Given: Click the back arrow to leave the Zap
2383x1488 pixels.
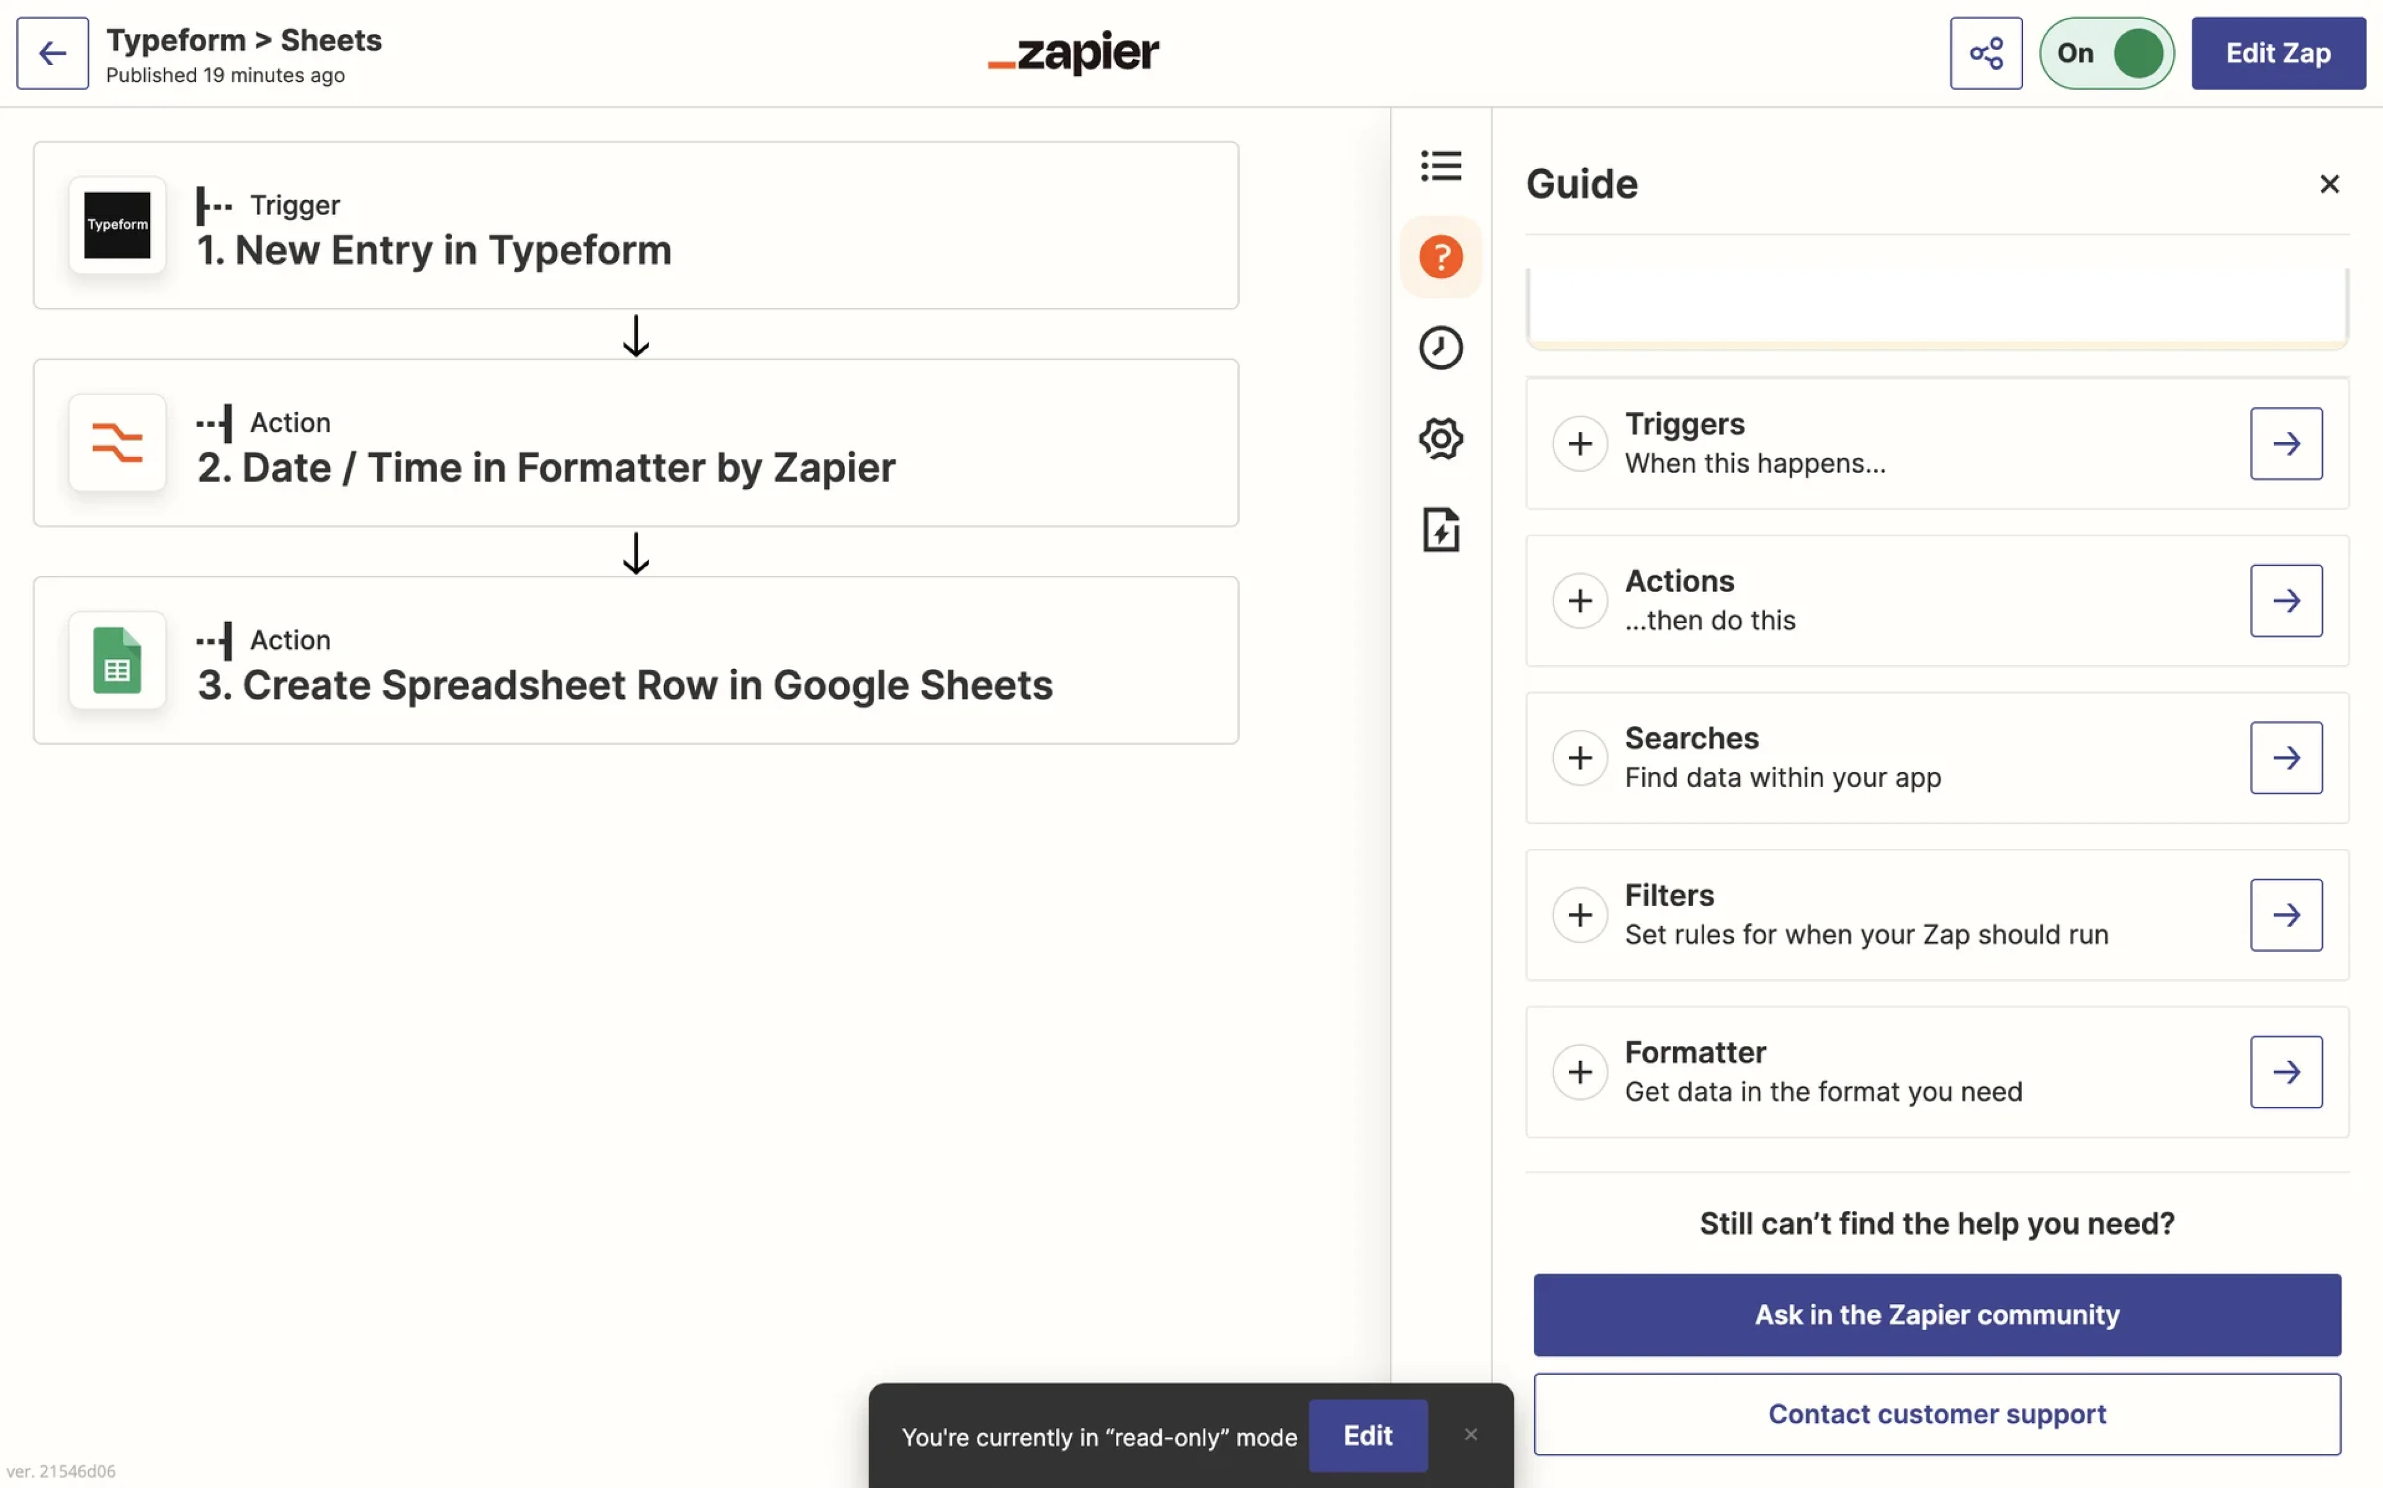Looking at the screenshot, I should (51, 52).
